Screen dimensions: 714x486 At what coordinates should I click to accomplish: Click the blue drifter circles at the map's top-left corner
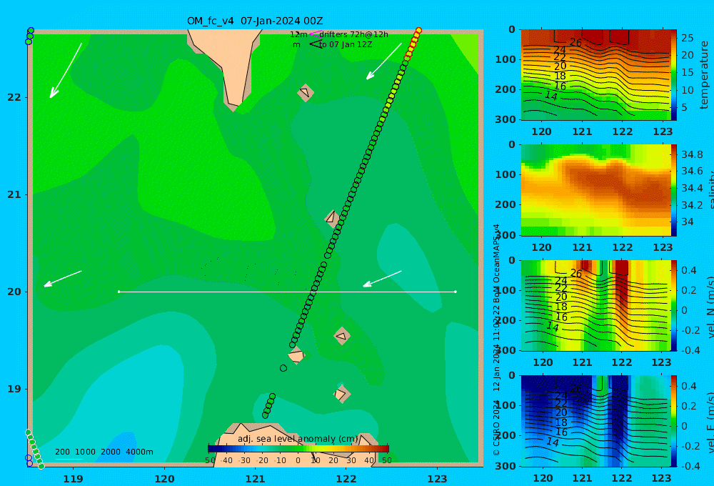tap(29, 36)
